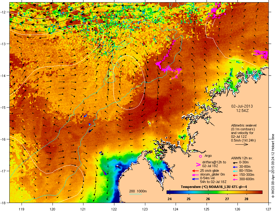Click the color bar tick label 26

coord(208,199)
